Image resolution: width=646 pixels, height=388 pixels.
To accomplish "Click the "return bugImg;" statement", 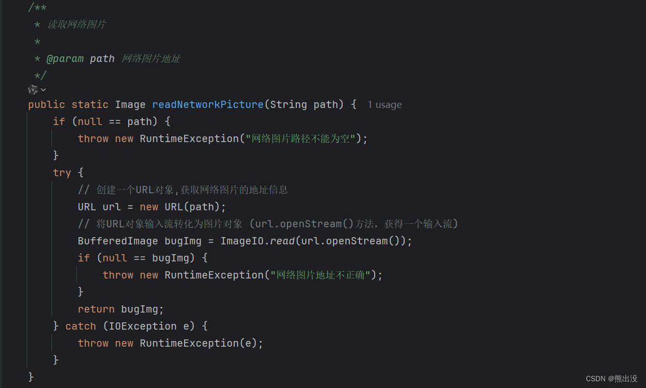I will click(x=121, y=309).
